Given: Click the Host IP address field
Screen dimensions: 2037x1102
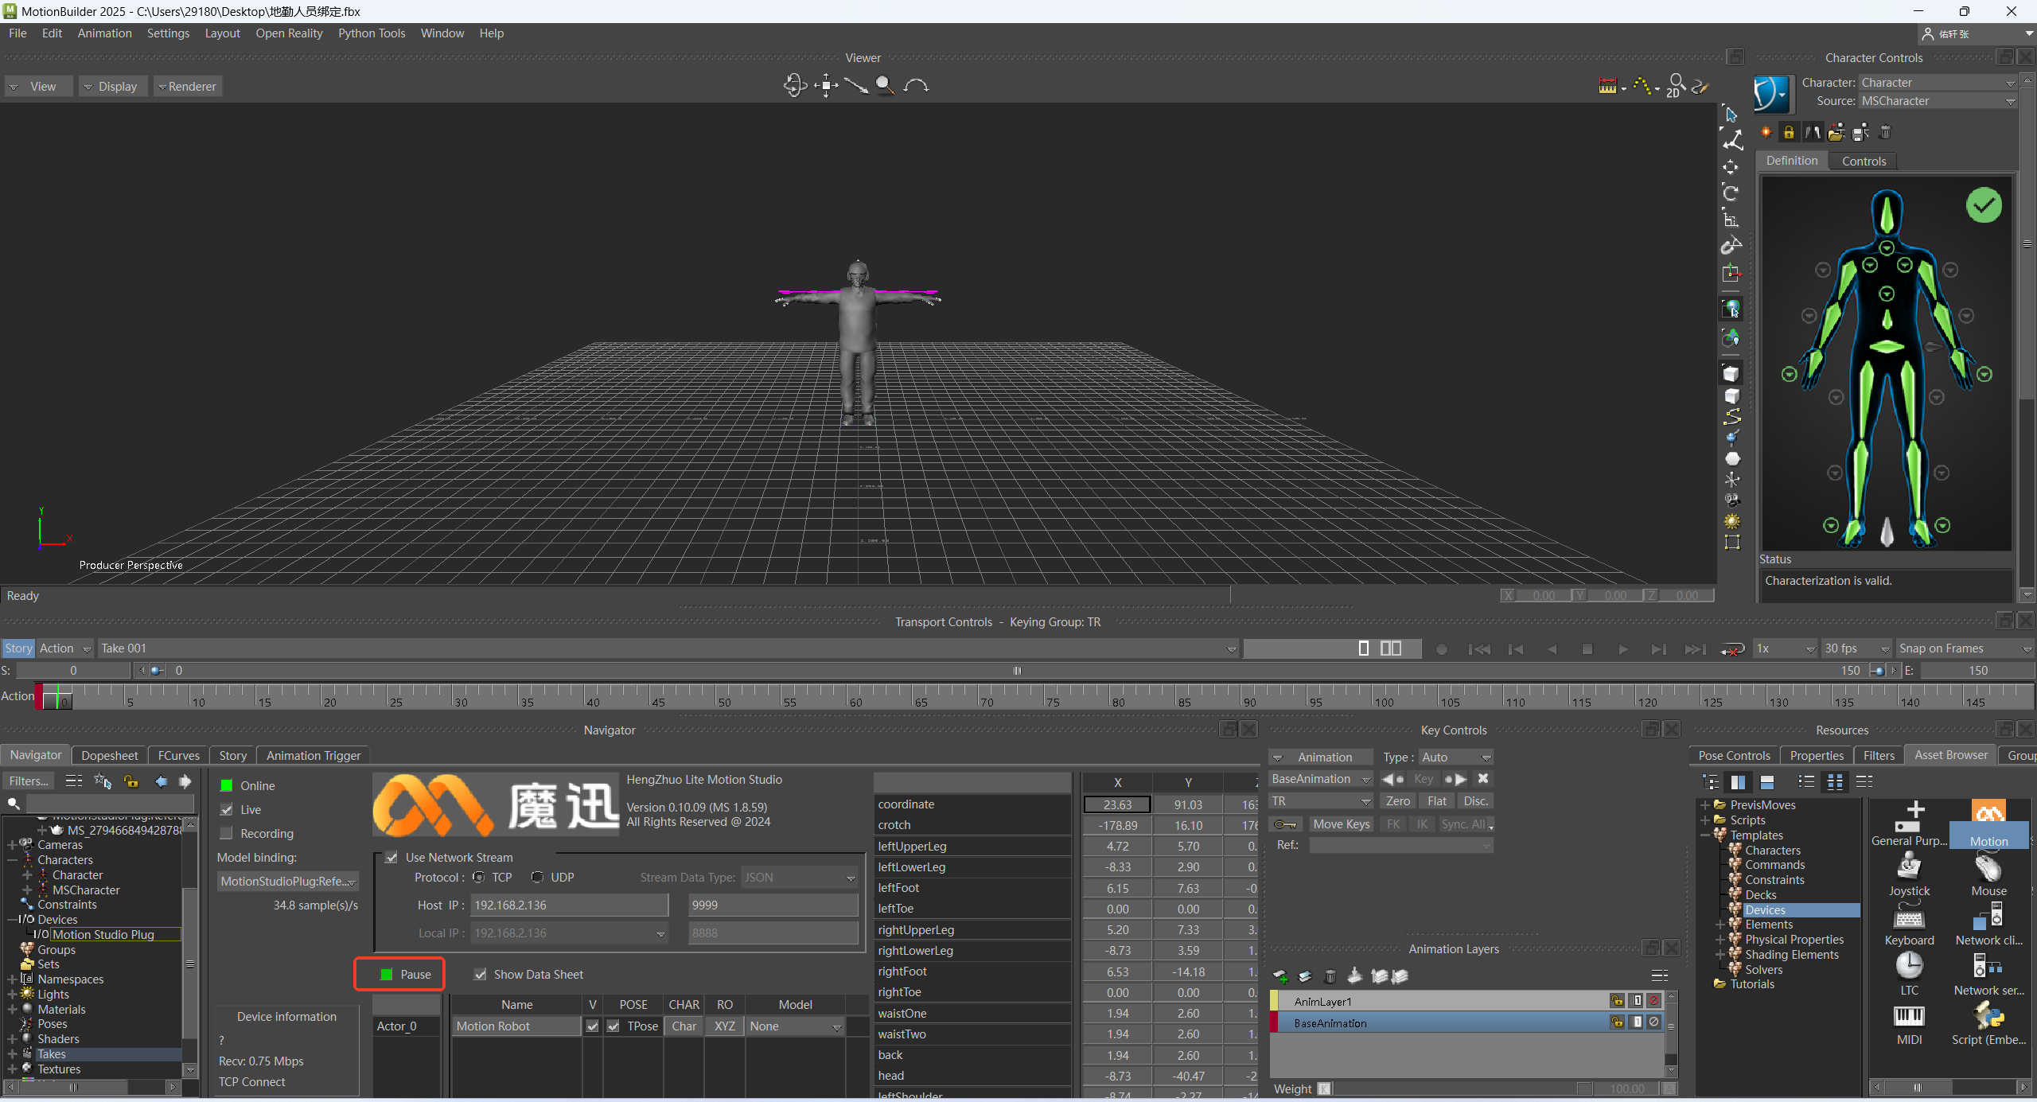Looking at the screenshot, I should coord(569,905).
